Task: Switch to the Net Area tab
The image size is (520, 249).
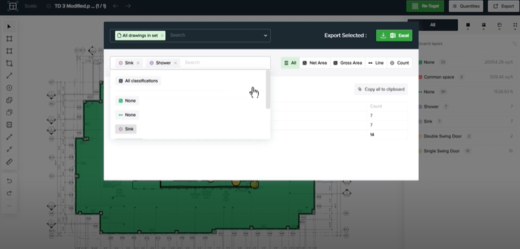Action: [x=314, y=63]
